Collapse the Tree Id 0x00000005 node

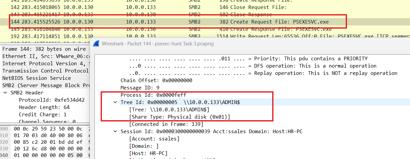(115, 102)
